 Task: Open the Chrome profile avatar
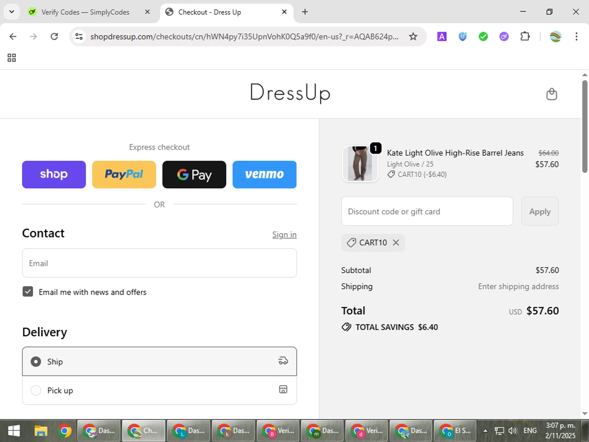click(556, 37)
